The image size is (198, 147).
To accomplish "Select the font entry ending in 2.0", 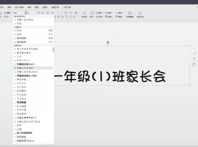I will [x=33, y=118].
